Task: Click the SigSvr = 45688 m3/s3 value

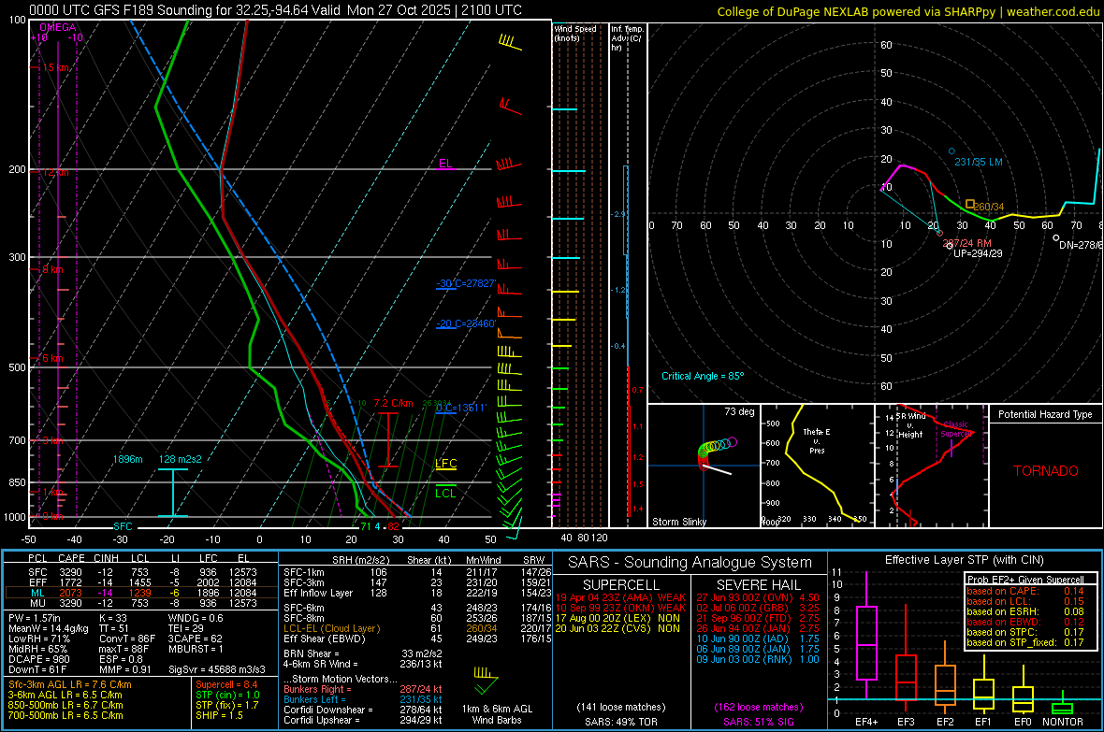Action: tap(217, 669)
